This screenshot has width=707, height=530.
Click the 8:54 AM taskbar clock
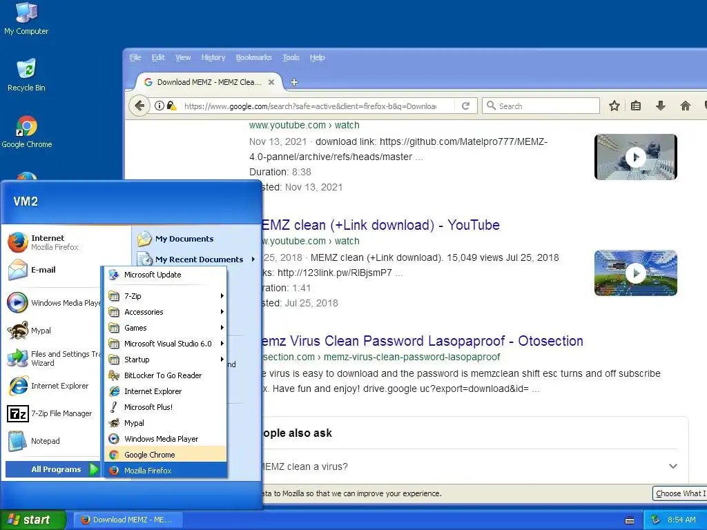[x=681, y=520]
